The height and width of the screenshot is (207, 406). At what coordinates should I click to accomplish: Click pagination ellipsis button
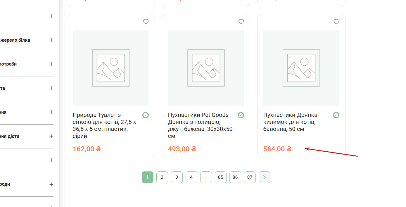point(206,177)
